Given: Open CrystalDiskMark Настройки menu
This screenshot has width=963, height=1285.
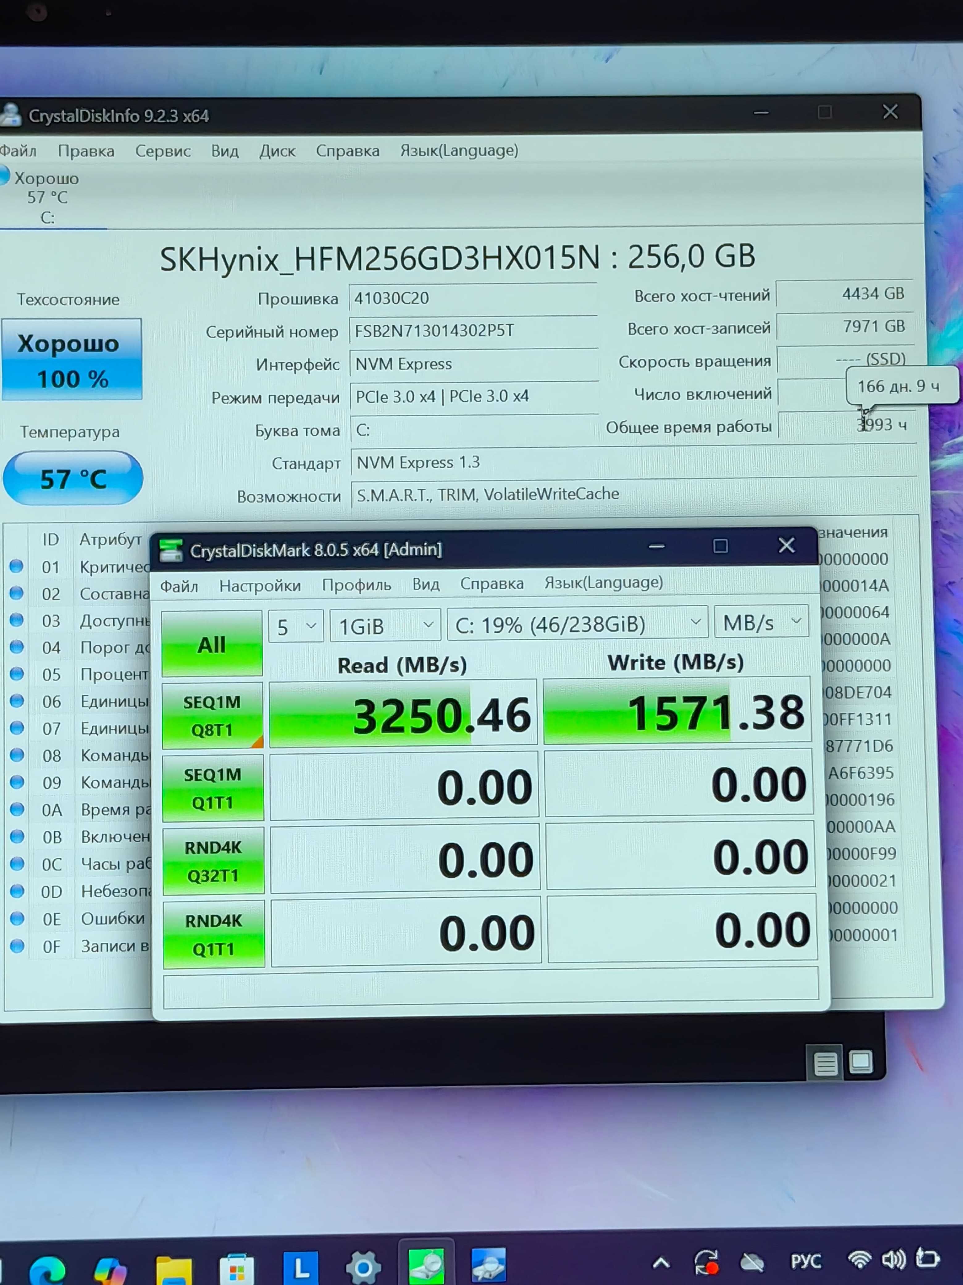Looking at the screenshot, I should (260, 586).
